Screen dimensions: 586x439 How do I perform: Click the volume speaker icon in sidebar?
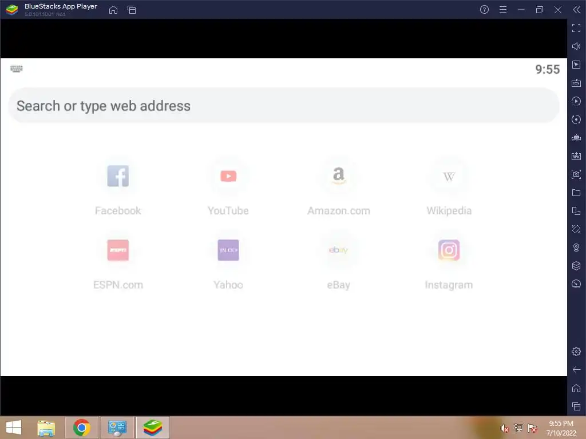coord(576,46)
